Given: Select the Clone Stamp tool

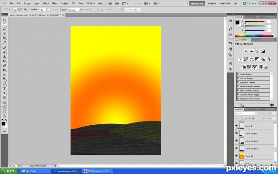Looking at the screenshot, I should (x=5, y=57).
